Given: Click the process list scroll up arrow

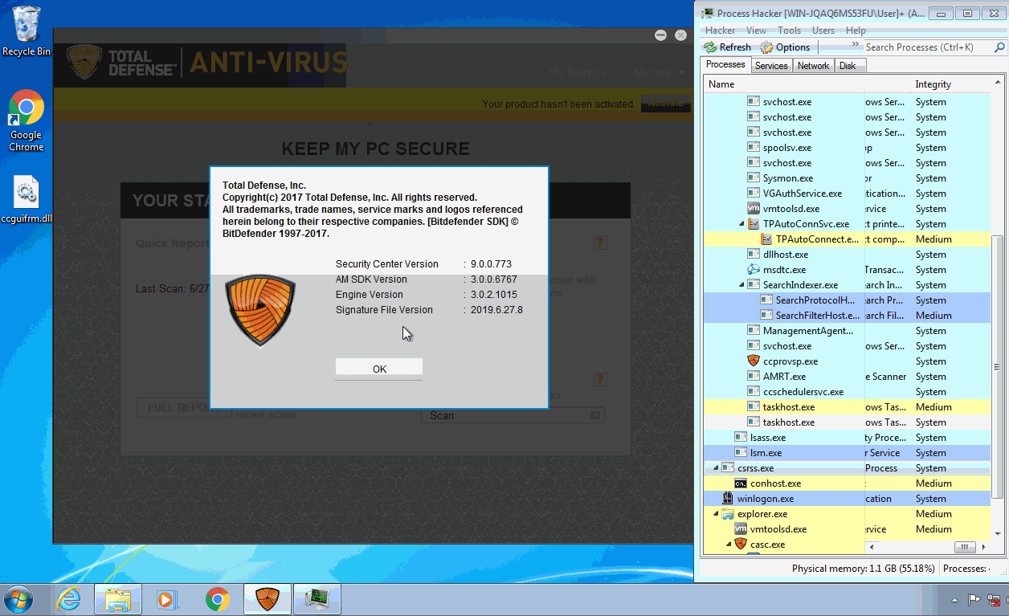Looking at the screenshot, I should 999,83.
